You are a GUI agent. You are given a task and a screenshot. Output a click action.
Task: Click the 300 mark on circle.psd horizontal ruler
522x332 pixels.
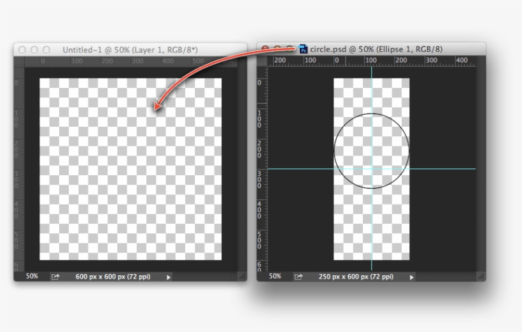(x=432, y=60)
